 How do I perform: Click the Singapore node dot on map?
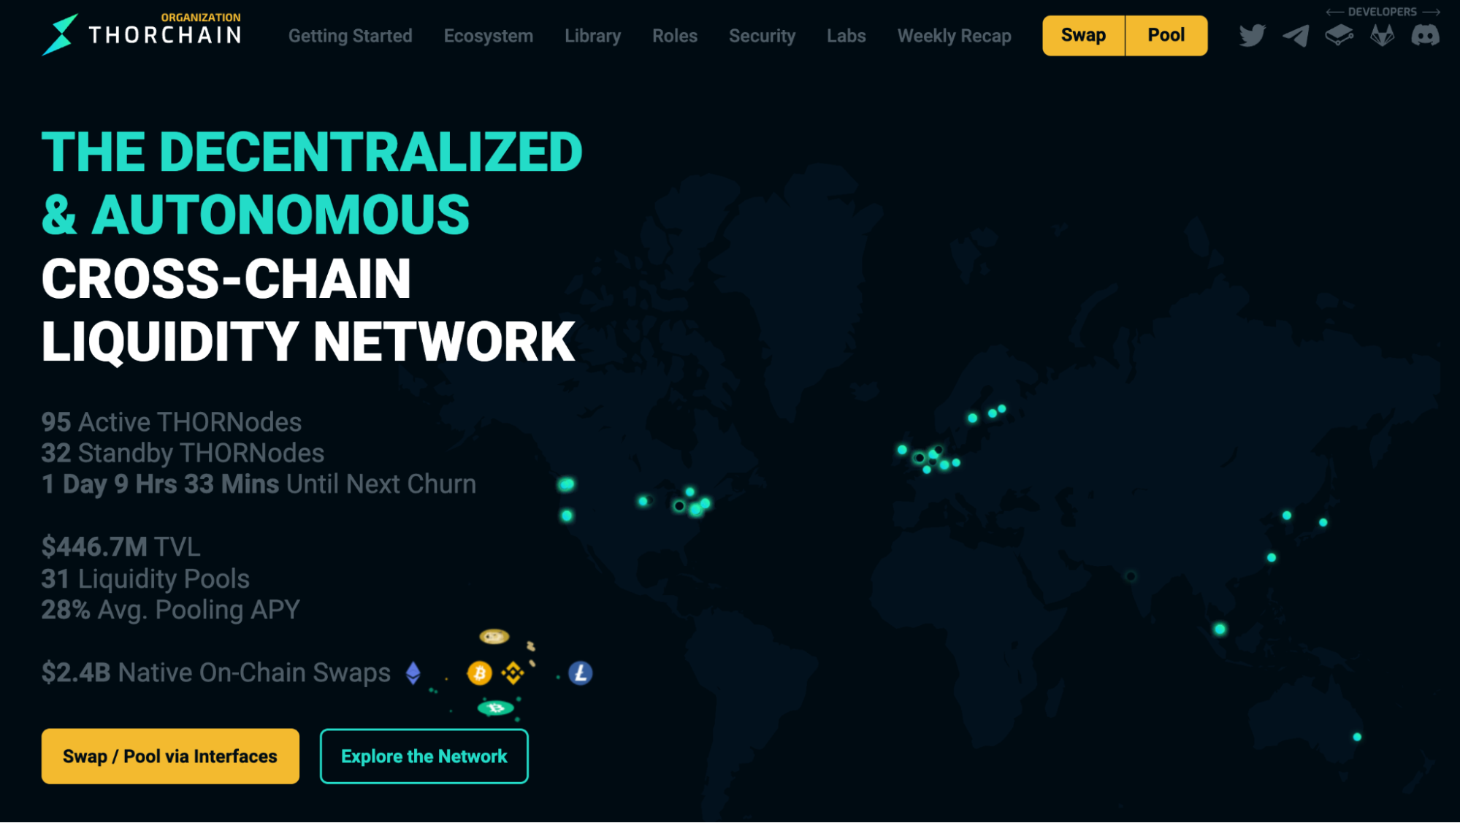coord(1220,629)
